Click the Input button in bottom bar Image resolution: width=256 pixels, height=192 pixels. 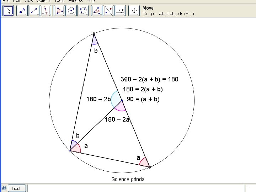pyautogui.click(x=17, y=188)
